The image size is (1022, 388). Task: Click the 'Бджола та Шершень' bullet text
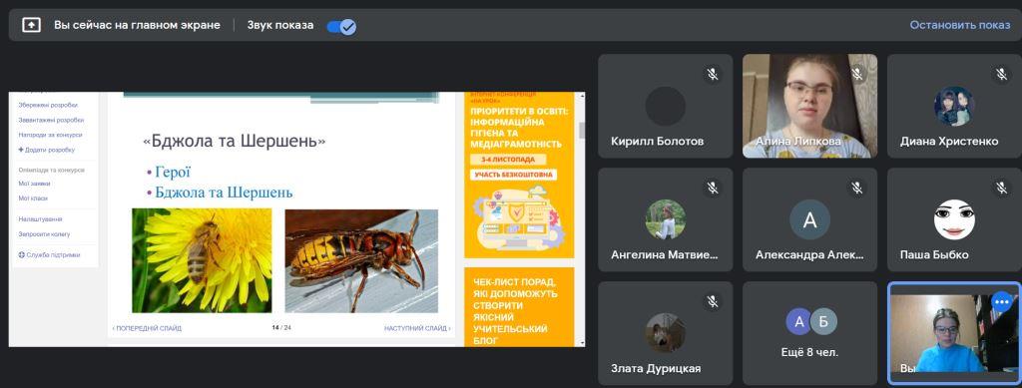point(224,193)
